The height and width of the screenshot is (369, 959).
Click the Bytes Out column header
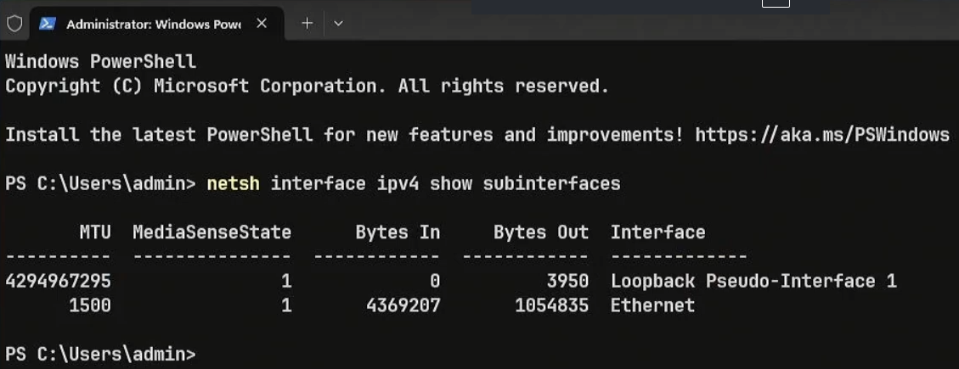click(x=541, y=232)
